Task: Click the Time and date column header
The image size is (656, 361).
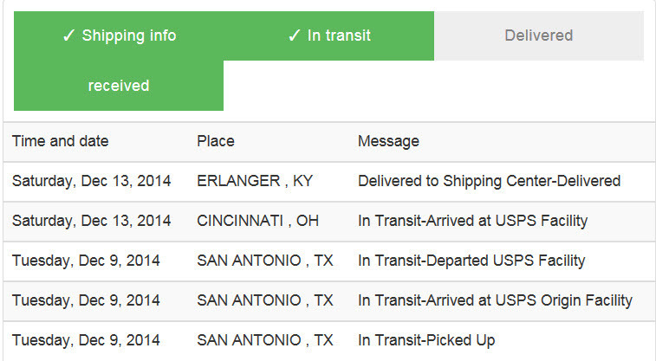Action: click(x=61, y=141)
